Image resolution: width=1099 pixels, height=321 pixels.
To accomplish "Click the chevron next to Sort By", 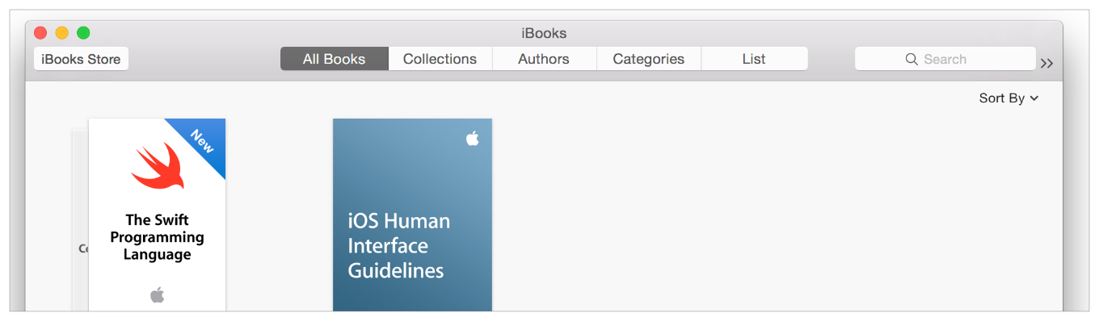I will click(x=1034, y=98).
